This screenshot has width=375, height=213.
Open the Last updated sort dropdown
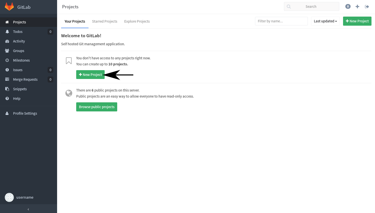click(325, 21)
